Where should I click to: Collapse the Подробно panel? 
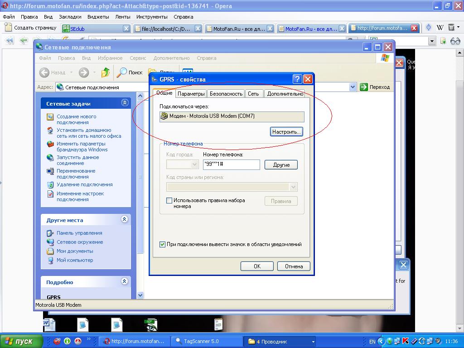[x=125, y=281]
